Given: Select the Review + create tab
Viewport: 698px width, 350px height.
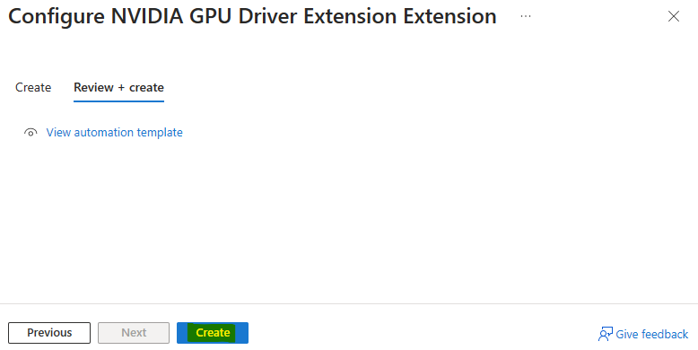Looking at the screenshot, I should (x=118, y=87).
